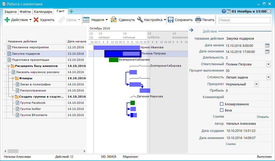
Task: Switch to the Календарь tab
Action: (x=43, y=11)
